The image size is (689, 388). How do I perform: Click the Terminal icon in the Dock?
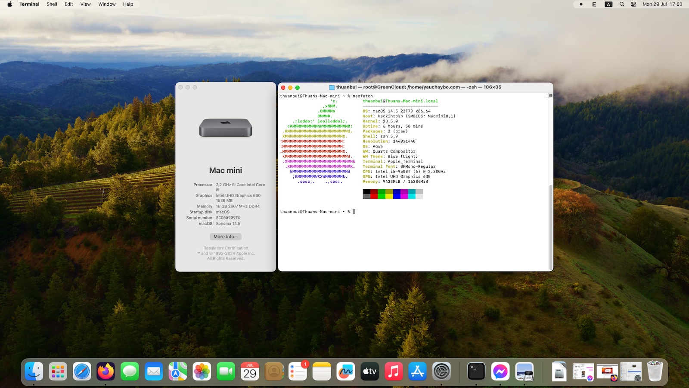pyautogui.click(x=476, y=371)
